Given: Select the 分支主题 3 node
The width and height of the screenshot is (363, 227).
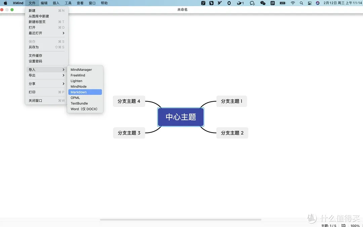Looking at the screenshot, I should coord(129,133).
